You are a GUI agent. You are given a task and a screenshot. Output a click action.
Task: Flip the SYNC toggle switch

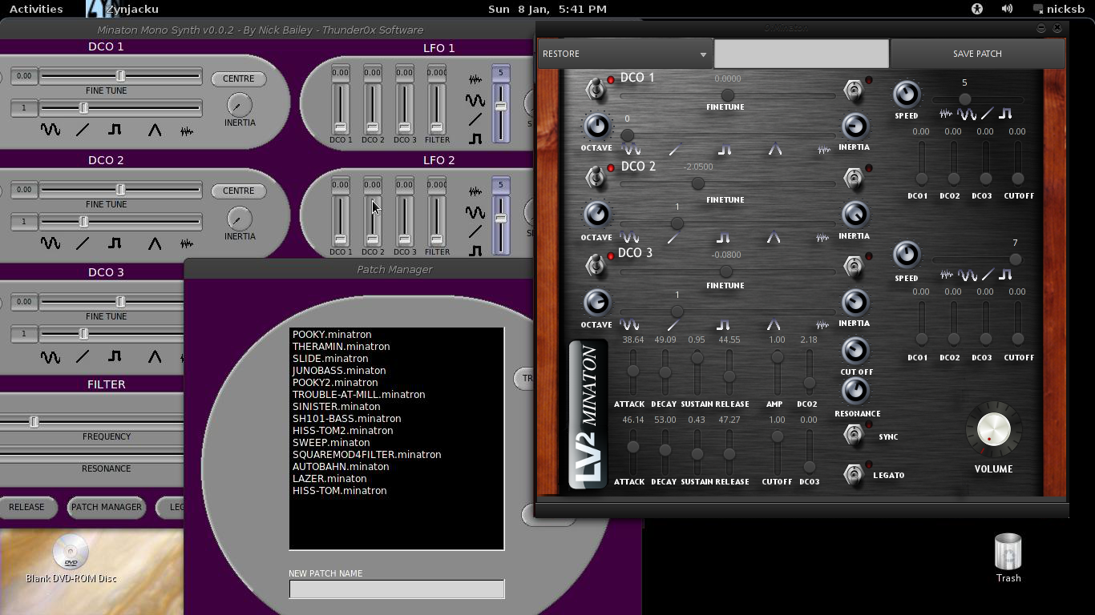pyautogui.click(x=854, y=435)
